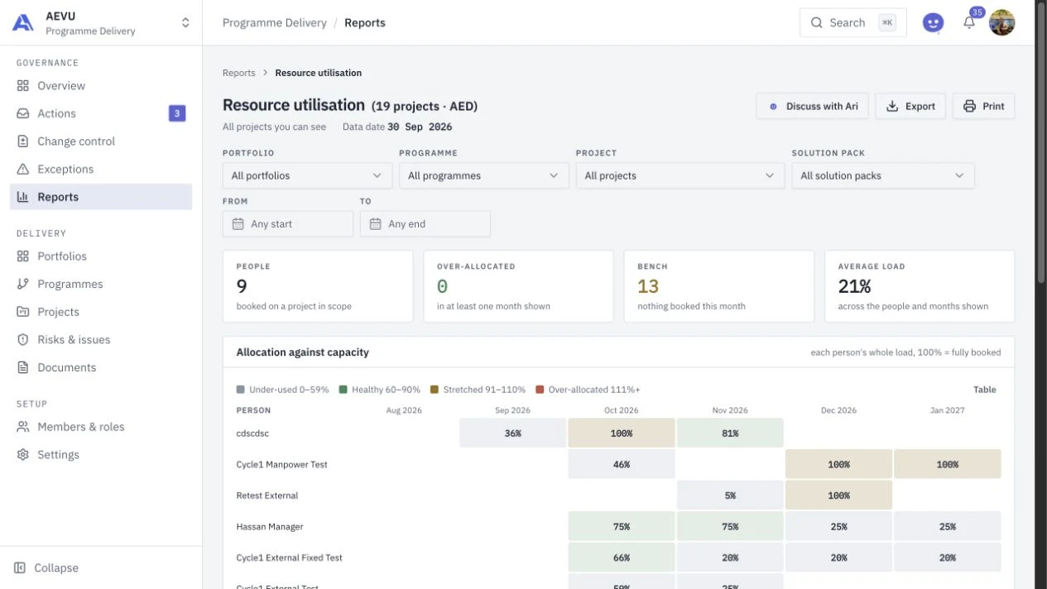Open Projects in sidebar
The height and width of the screenshot is (589, 1047).
tap(101, 312)
